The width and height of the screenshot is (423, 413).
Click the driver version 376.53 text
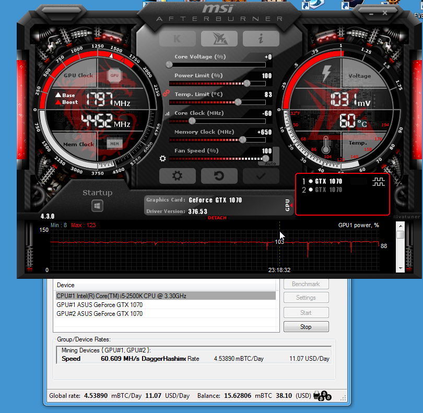click(198, 211)
